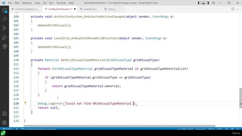Click the unsaved dot on GridSystemVisual.cs tab

tap(75, 9)
